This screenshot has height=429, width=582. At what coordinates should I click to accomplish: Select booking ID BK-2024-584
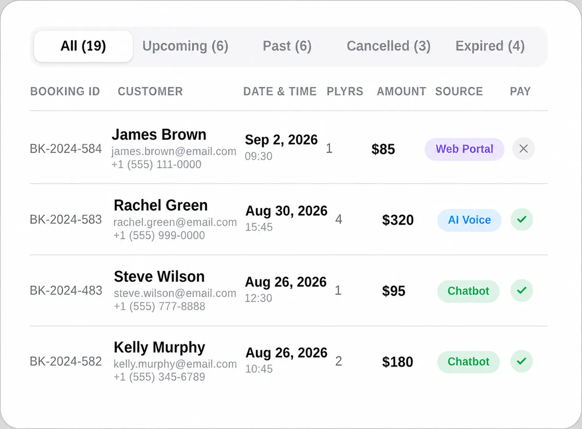(66, 149)
